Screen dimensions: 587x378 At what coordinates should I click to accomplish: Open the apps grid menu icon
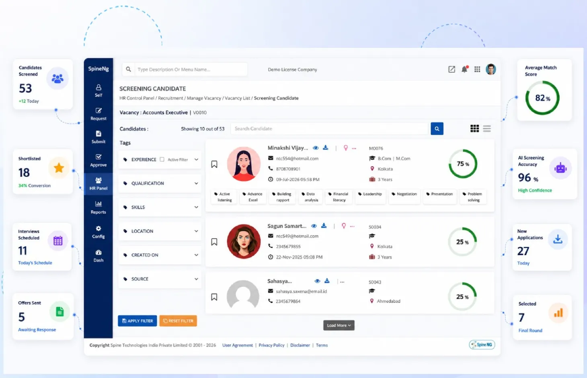point(477,69)
